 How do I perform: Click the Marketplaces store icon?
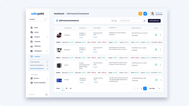(x=32, y=51)
